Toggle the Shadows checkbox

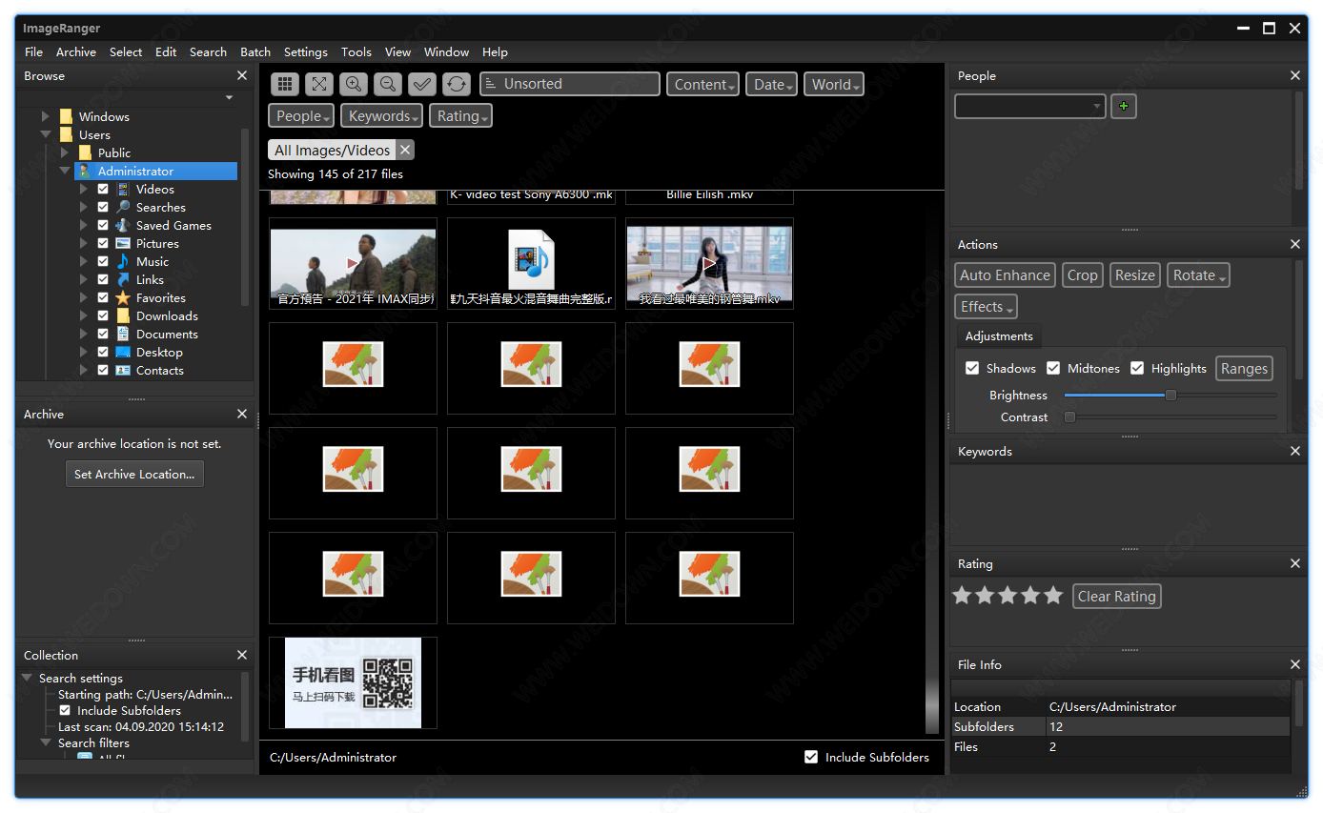(x=972, y=368)
